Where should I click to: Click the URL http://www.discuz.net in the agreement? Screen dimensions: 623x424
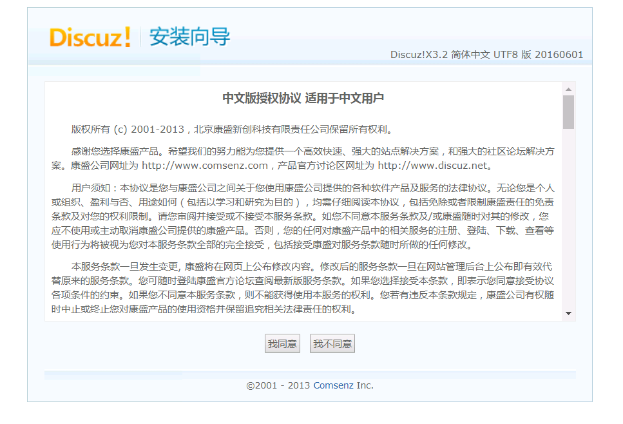point(432,166)
